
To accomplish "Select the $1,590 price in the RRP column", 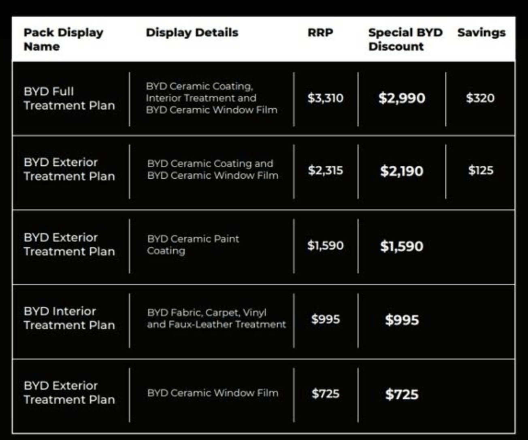I will point(325,246).
